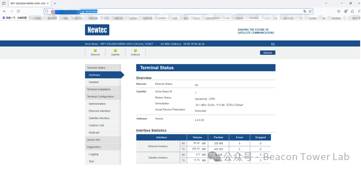Reload the page with the refresh icon
This screenshot has width=361, height=171.
(18, 11)
